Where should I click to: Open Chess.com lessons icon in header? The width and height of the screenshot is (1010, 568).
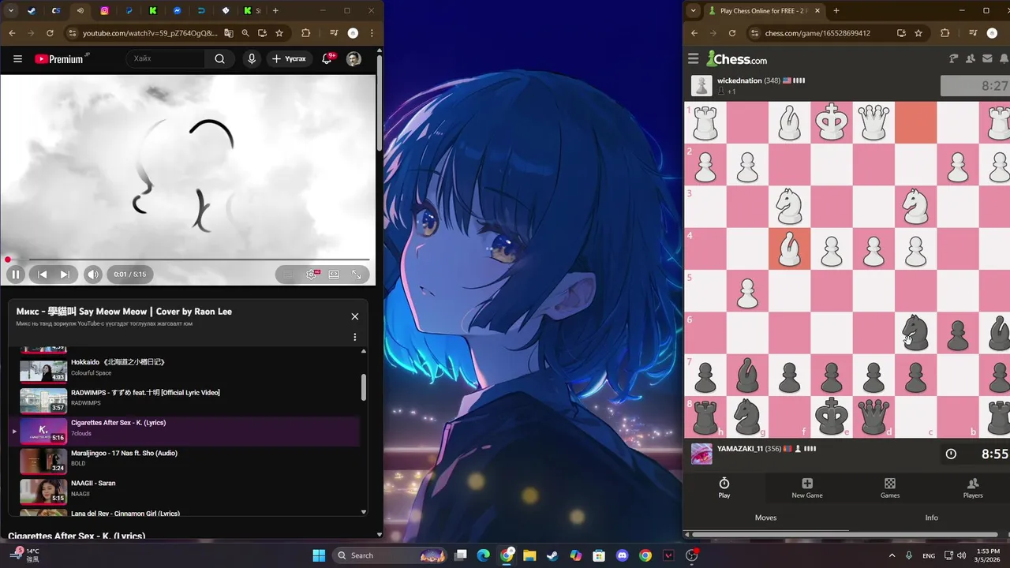point(953,58)
